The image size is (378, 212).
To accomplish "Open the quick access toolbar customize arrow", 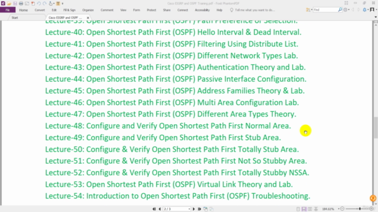I will pos(63,4).
